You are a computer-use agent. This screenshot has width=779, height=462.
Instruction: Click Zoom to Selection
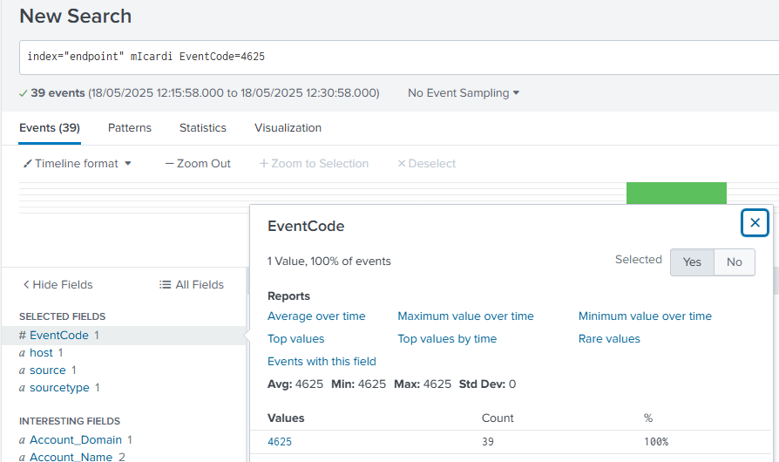(x=314, y=163)
